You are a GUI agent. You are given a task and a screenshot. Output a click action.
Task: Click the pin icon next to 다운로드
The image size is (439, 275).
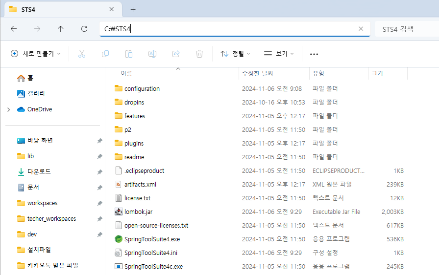tap(99, 172)
